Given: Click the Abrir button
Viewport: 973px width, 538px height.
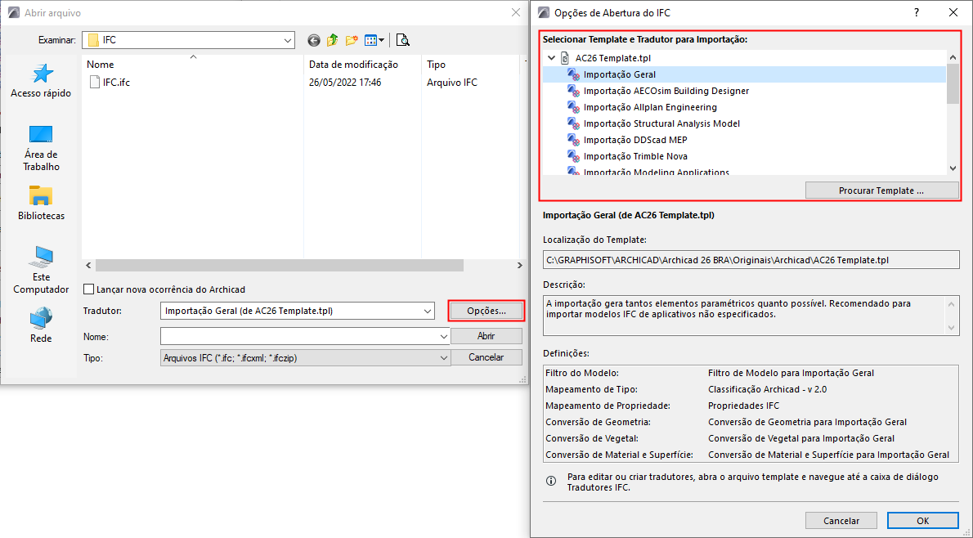Looking at the screenshot, I should (486, 336).
